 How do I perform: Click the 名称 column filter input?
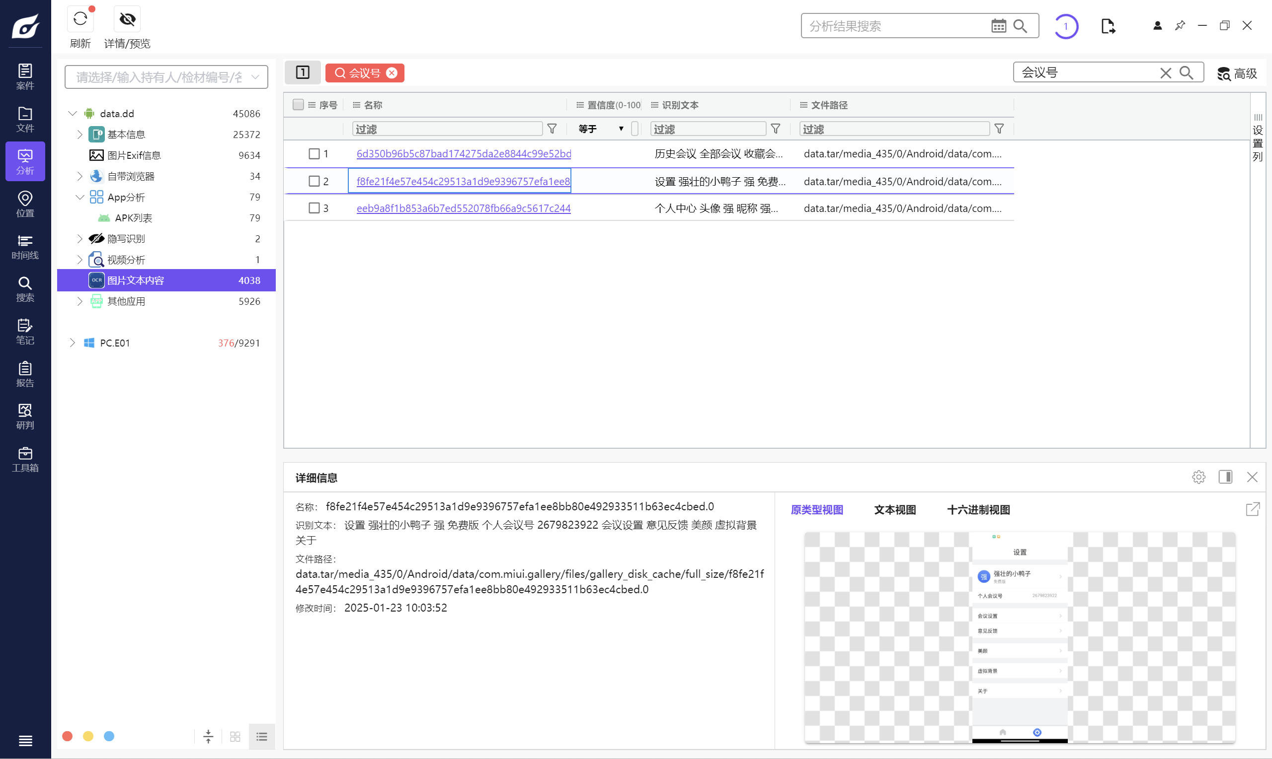pos(447,129)
